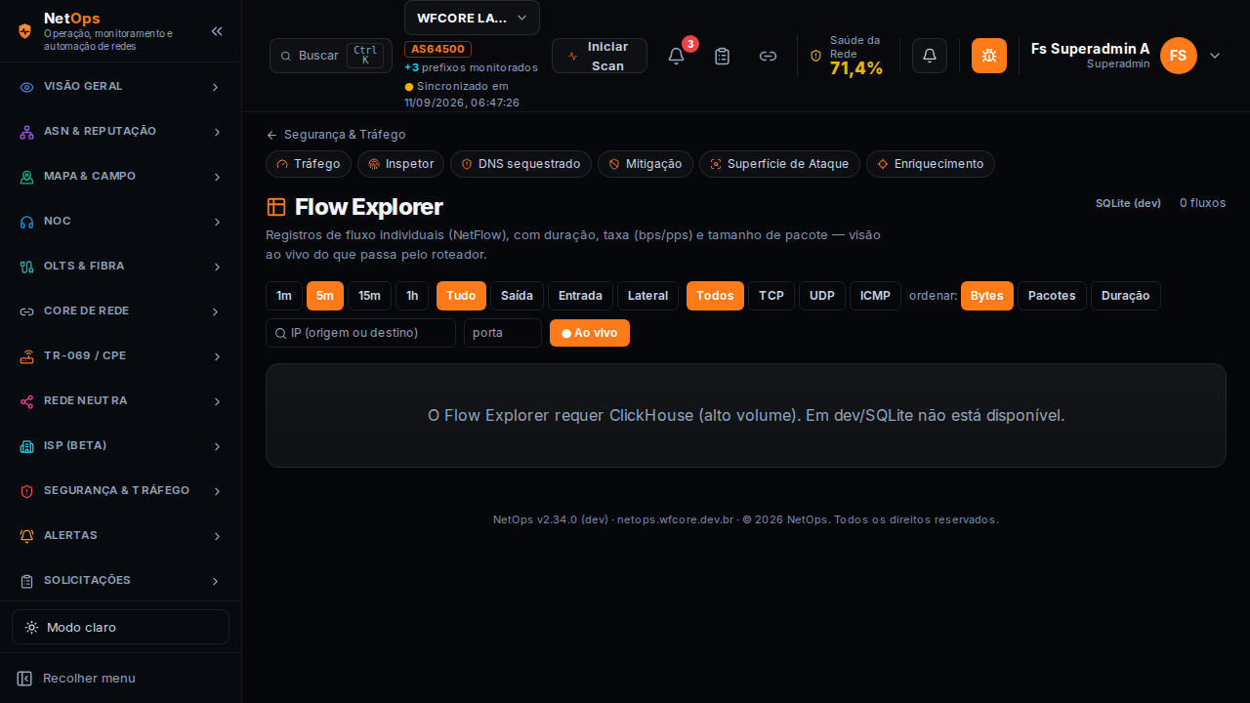The image size is (1250, 703).
Task: Filter protocol by UDP
Action: point(822,296)
